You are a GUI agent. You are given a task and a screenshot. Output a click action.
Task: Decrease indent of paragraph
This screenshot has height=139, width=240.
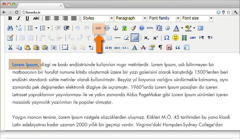pyautogui.click(x=58, y=28)
